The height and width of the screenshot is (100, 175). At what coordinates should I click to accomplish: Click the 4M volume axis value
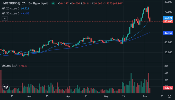point(166,80)
